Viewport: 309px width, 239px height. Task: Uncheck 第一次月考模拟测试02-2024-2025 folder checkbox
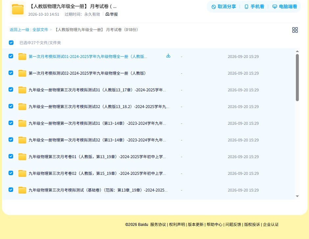(x=11, y=73)
